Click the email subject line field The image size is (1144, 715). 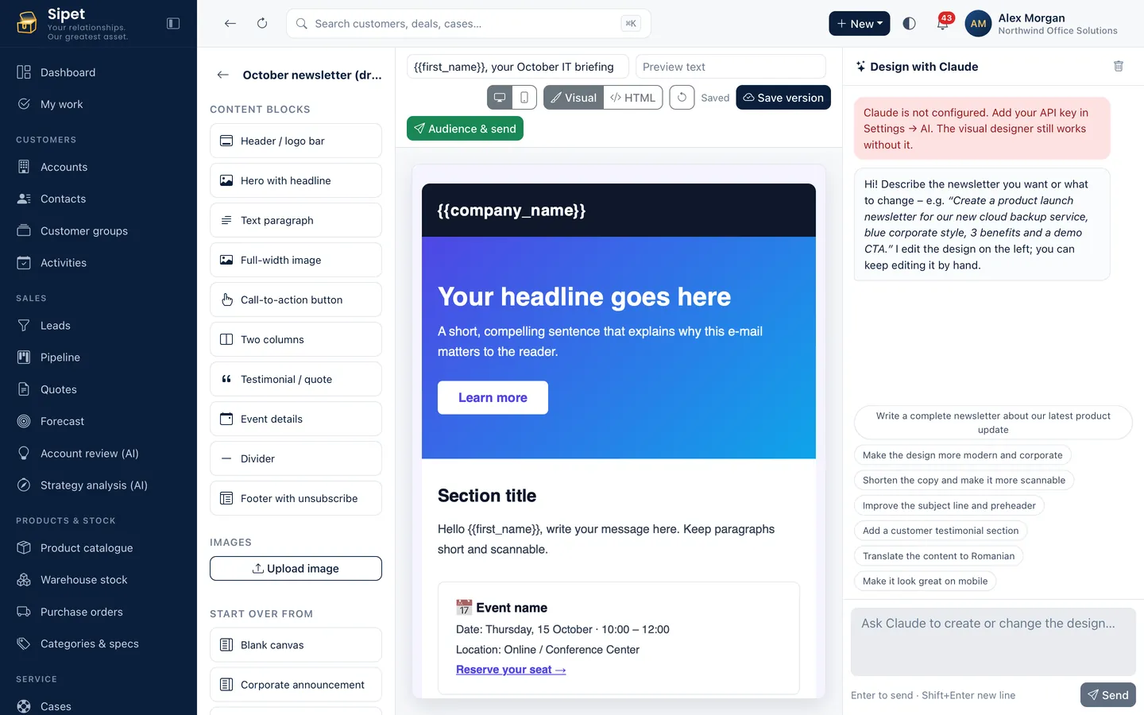pyautogui.click(x=517, y=67)
